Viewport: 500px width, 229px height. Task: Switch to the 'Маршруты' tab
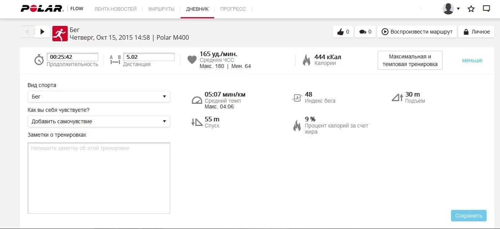pyautogui.click(x=161, y=9)
